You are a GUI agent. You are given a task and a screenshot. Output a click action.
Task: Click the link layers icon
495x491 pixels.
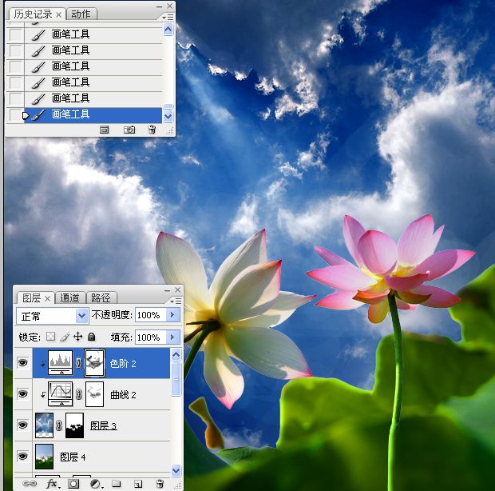[x=30, y=484]
